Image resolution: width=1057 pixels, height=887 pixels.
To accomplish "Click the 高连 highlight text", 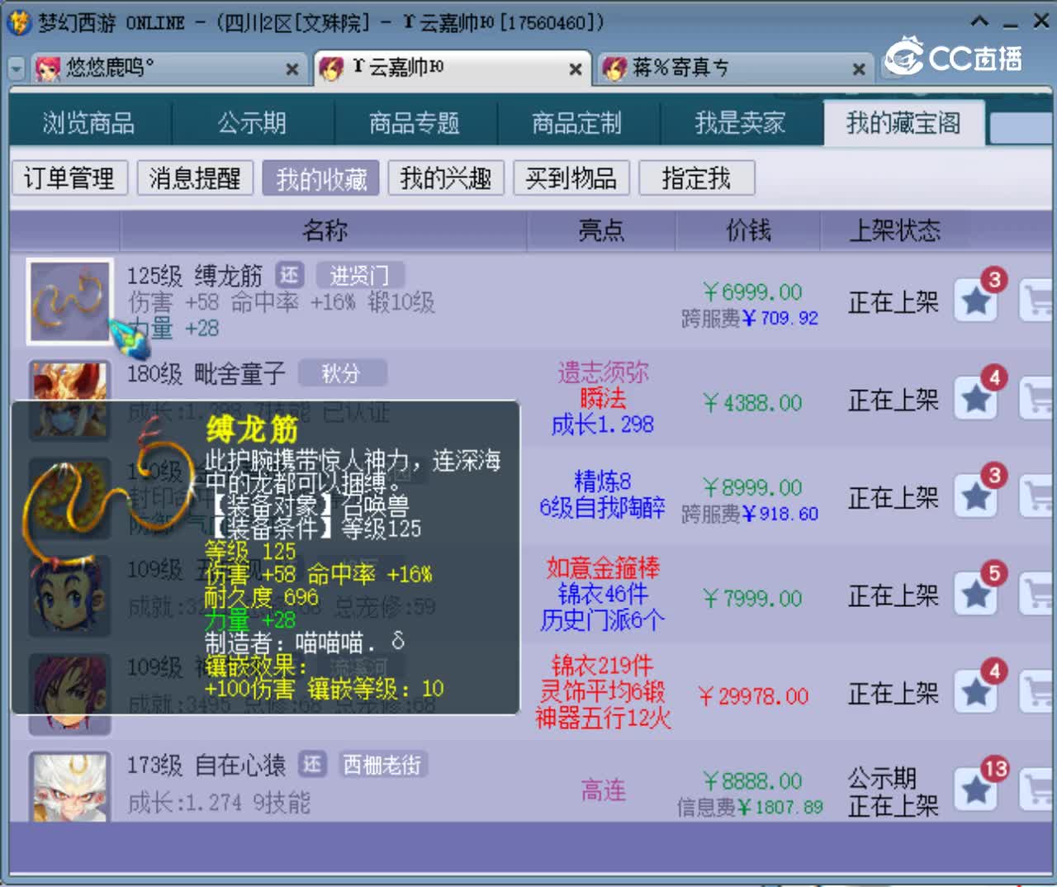I will [603, 790].
